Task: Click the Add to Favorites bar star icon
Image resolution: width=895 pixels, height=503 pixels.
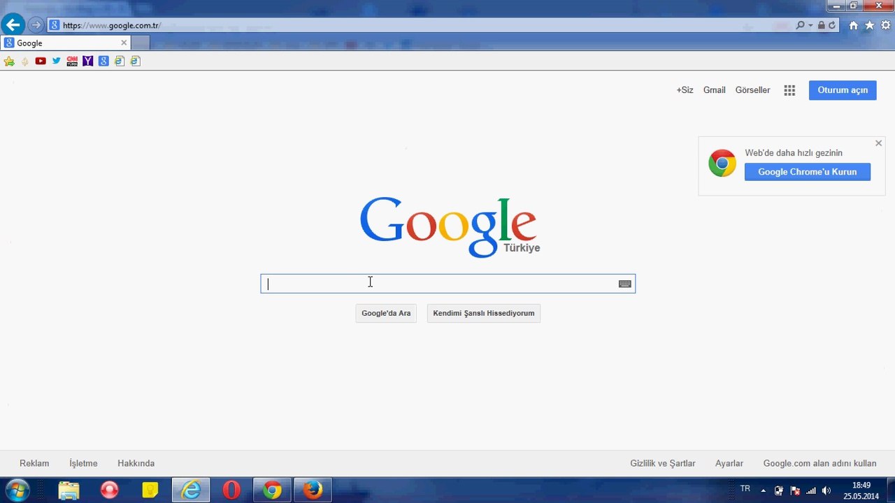Action: click(9, 61)
